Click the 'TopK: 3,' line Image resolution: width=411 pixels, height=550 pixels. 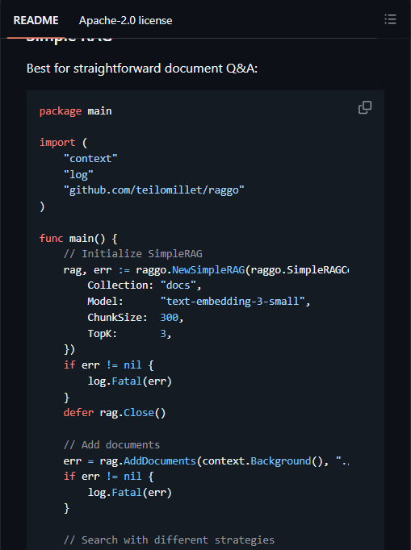coord(129,333)
